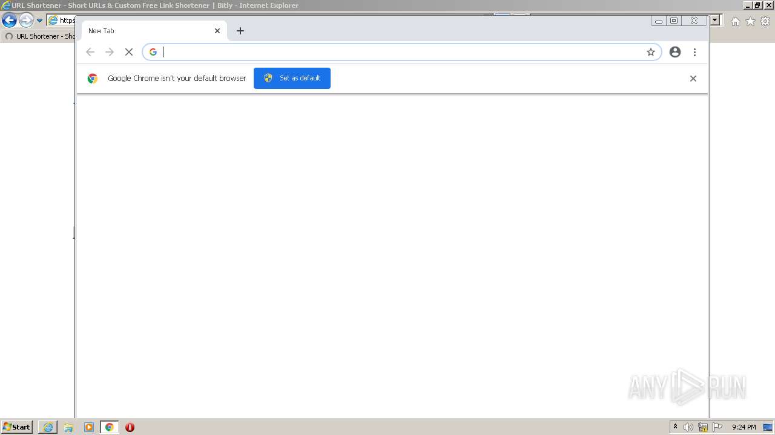775x435 pixels.
Task: Open the Chrome profile avatar menu
Action: tap(675, 52)
